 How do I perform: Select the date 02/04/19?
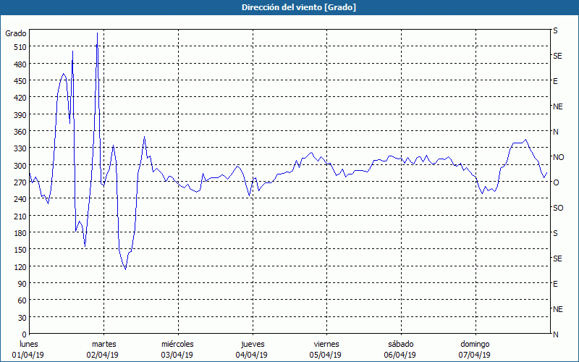coord(103,355)
